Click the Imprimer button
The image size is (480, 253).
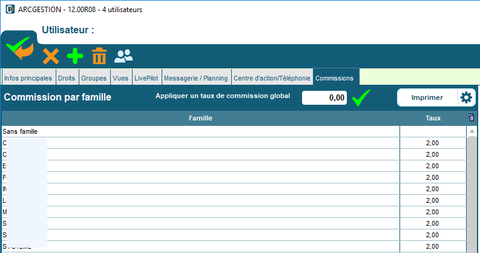click(x=427, y=97)
